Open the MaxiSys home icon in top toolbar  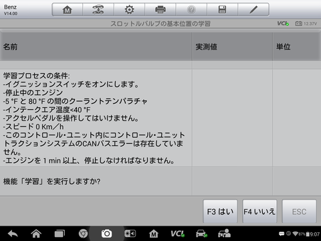[x=67, y=9]
